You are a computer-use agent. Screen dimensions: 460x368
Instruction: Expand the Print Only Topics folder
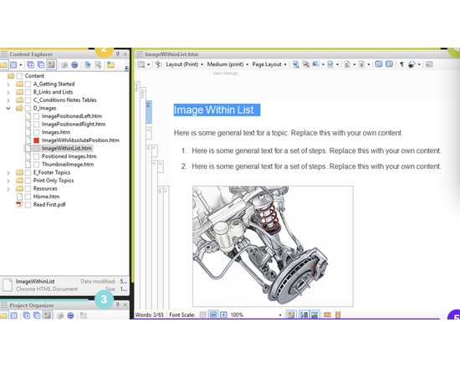tap(8, 181)
